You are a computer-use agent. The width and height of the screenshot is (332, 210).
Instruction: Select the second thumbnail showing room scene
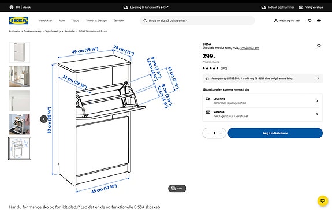click(x=20, y=76)
